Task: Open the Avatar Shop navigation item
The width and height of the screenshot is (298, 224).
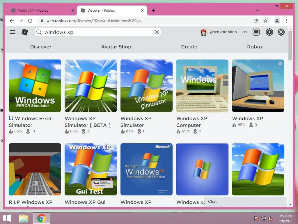Action: coord(116,47)
